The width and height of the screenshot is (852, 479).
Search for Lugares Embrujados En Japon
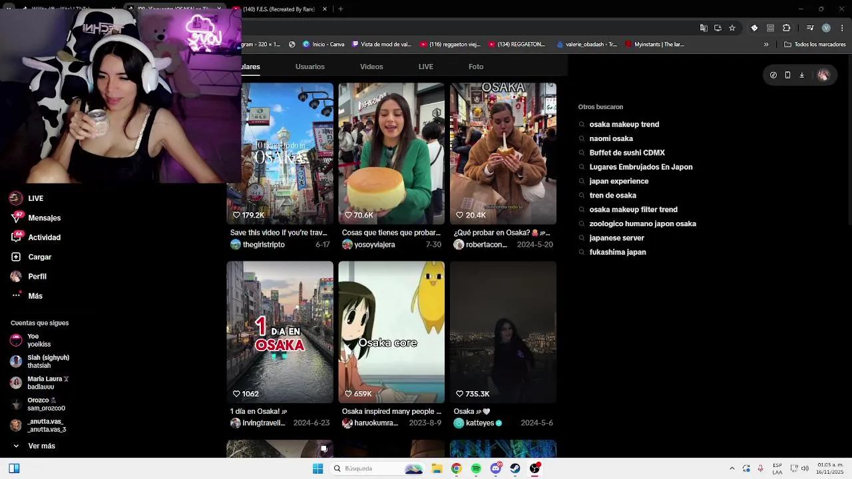tap(640, 167)
